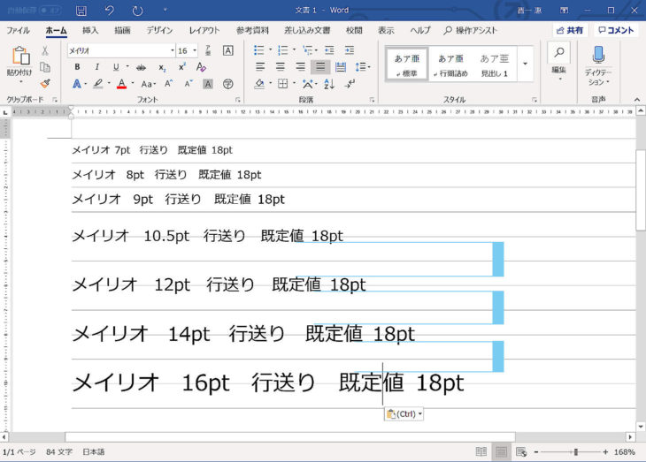This screenshot has width=646, height=462.
Task: Click the zoom slider in status bar
Action: (x=576, y=451)
